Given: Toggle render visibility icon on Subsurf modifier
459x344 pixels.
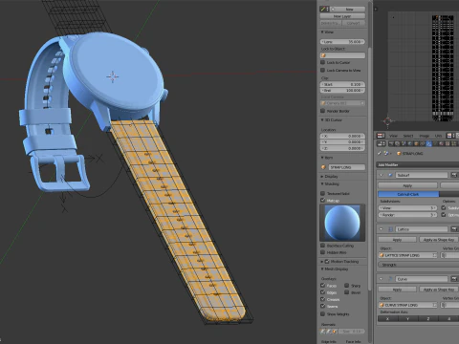Looking at the screenshot, I should pyautogui.click(x=454, y=175).
